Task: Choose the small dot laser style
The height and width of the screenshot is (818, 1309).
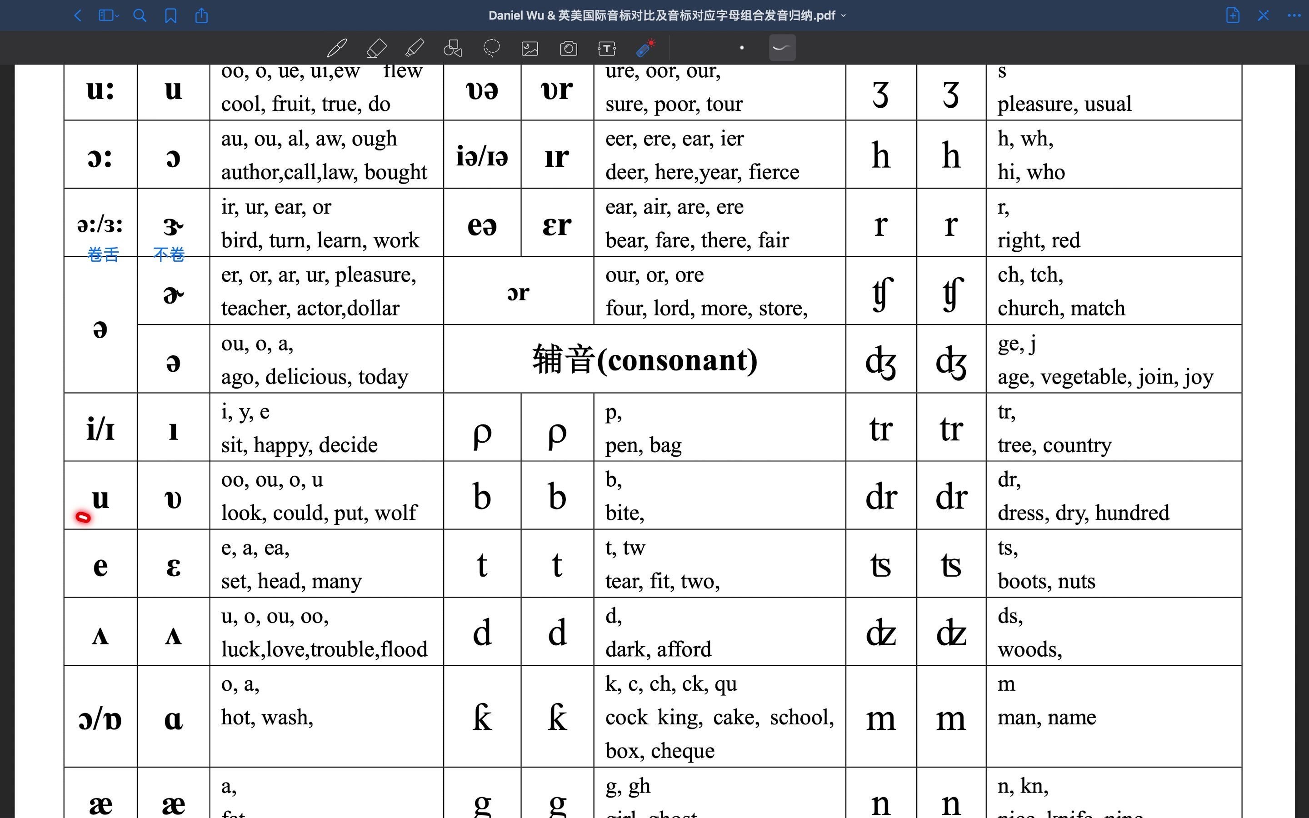Action: coord(742,48)
